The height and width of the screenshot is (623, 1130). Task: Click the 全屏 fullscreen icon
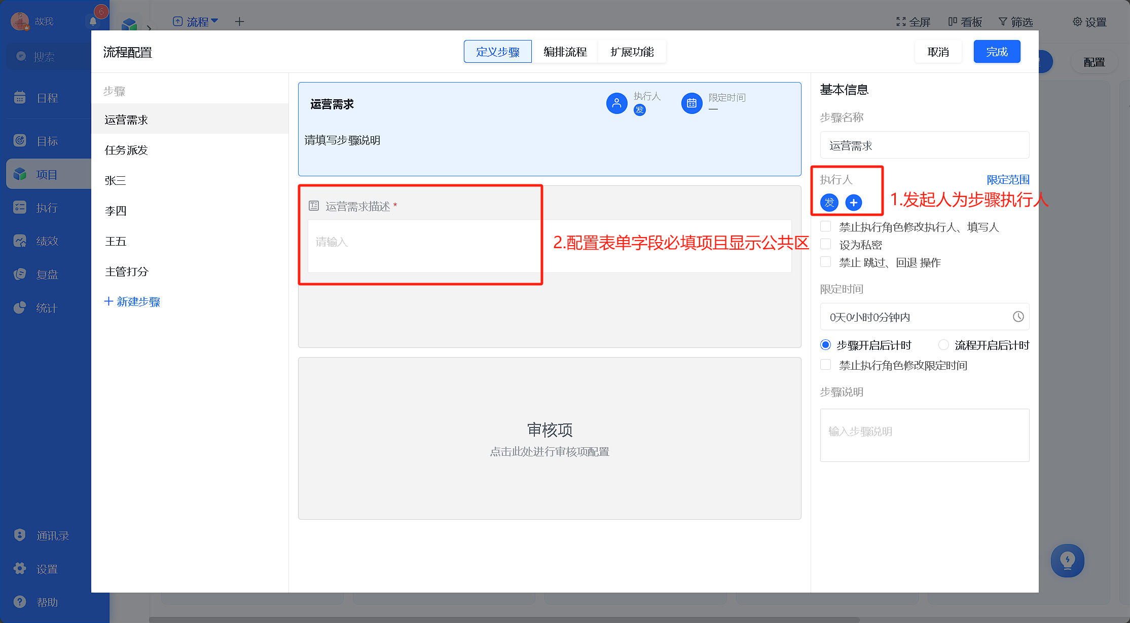coord(901,22)
